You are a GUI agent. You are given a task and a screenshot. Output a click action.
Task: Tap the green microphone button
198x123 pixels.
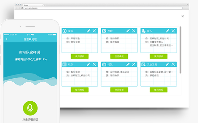point(30,108)
